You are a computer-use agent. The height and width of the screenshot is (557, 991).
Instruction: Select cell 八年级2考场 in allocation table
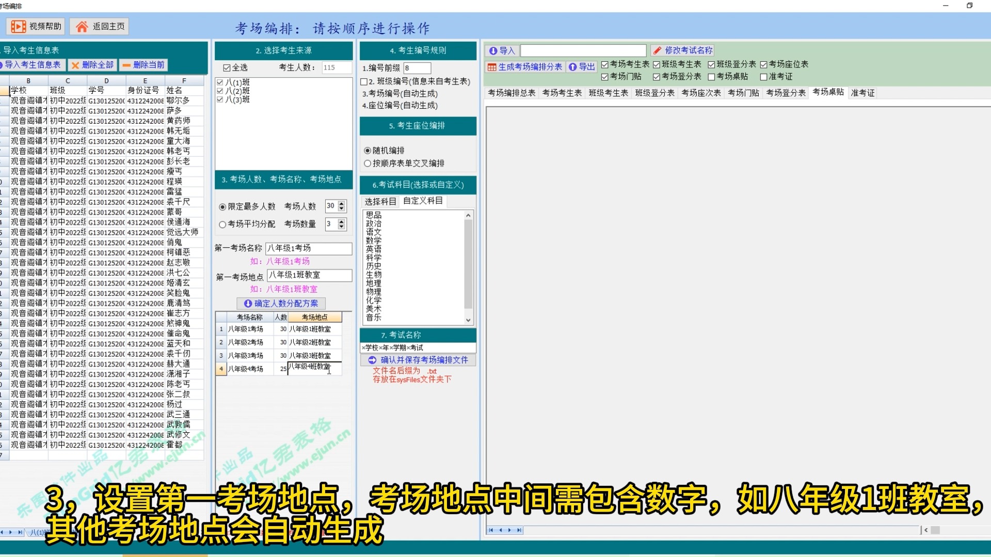(x=250, y=342)
